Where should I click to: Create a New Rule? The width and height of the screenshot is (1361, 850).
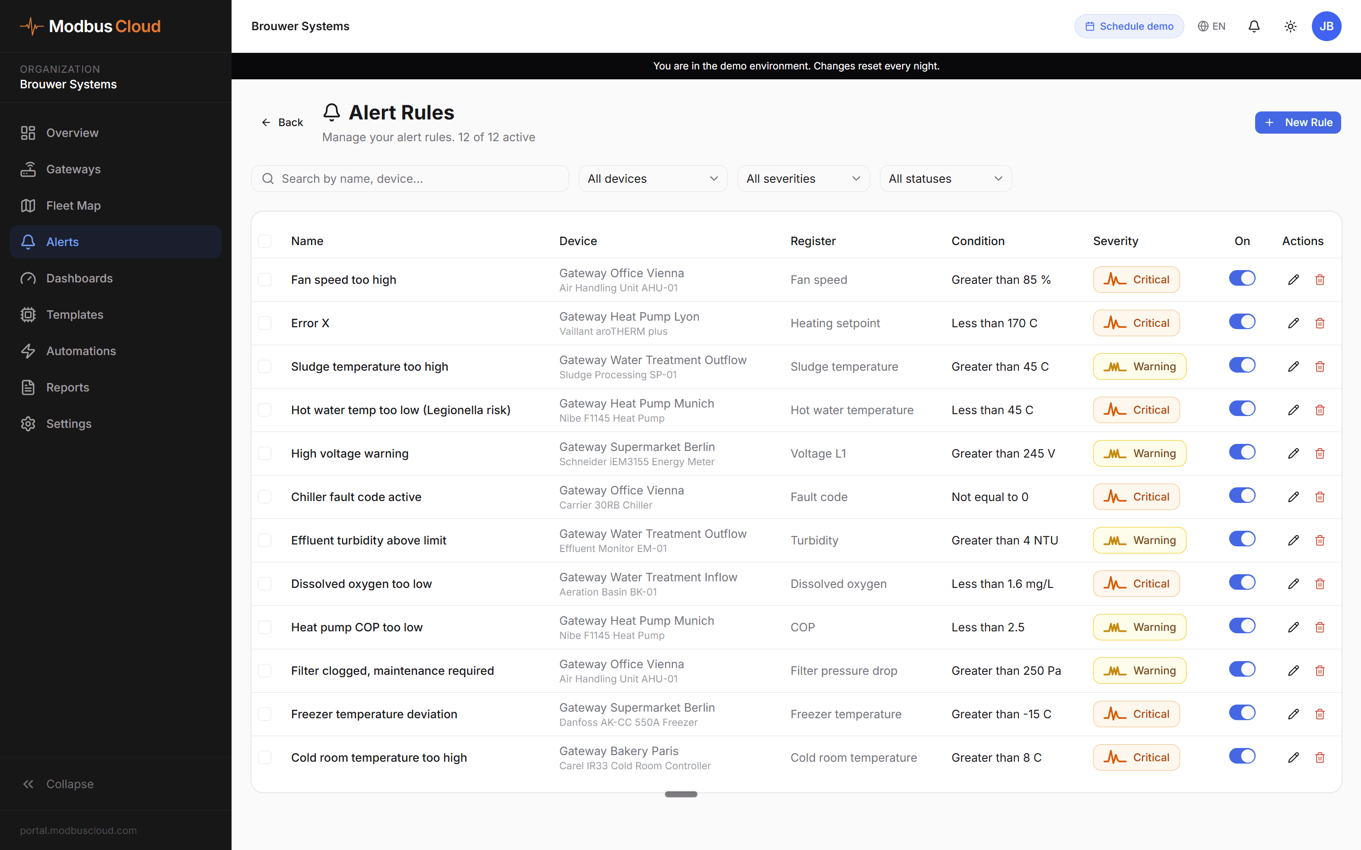coord(1298,122)
